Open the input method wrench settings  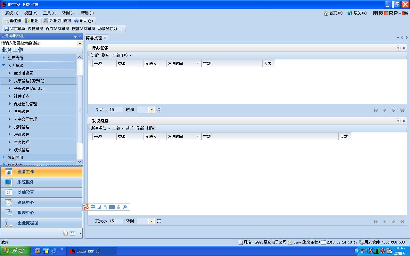(x=125, y=207)
